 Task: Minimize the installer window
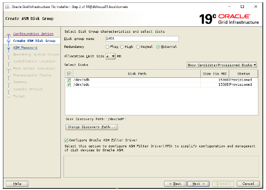tap(229, 7)
